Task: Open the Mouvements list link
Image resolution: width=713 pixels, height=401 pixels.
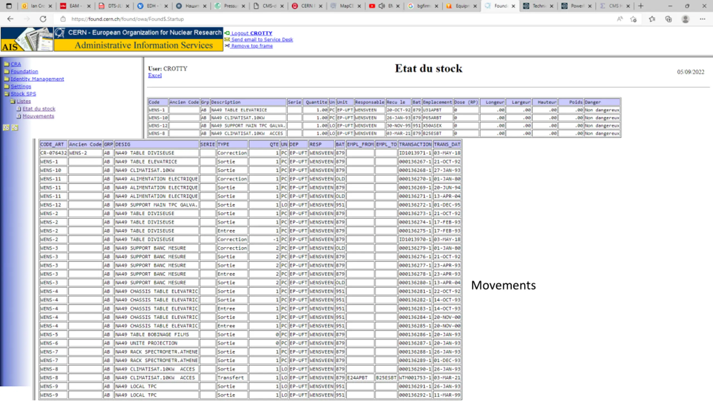Action: (x=38, y=116)
